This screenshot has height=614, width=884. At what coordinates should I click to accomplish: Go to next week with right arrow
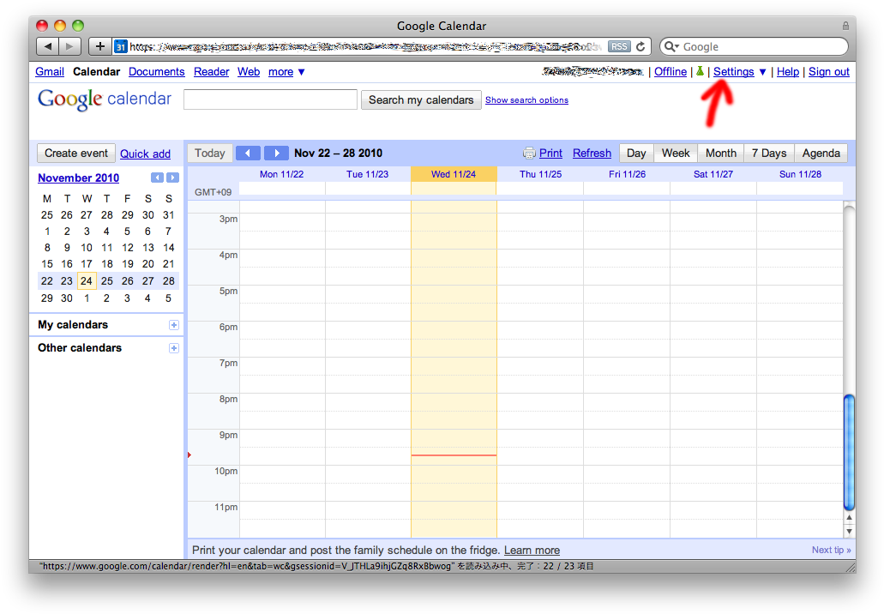click(x=276, y=153)
